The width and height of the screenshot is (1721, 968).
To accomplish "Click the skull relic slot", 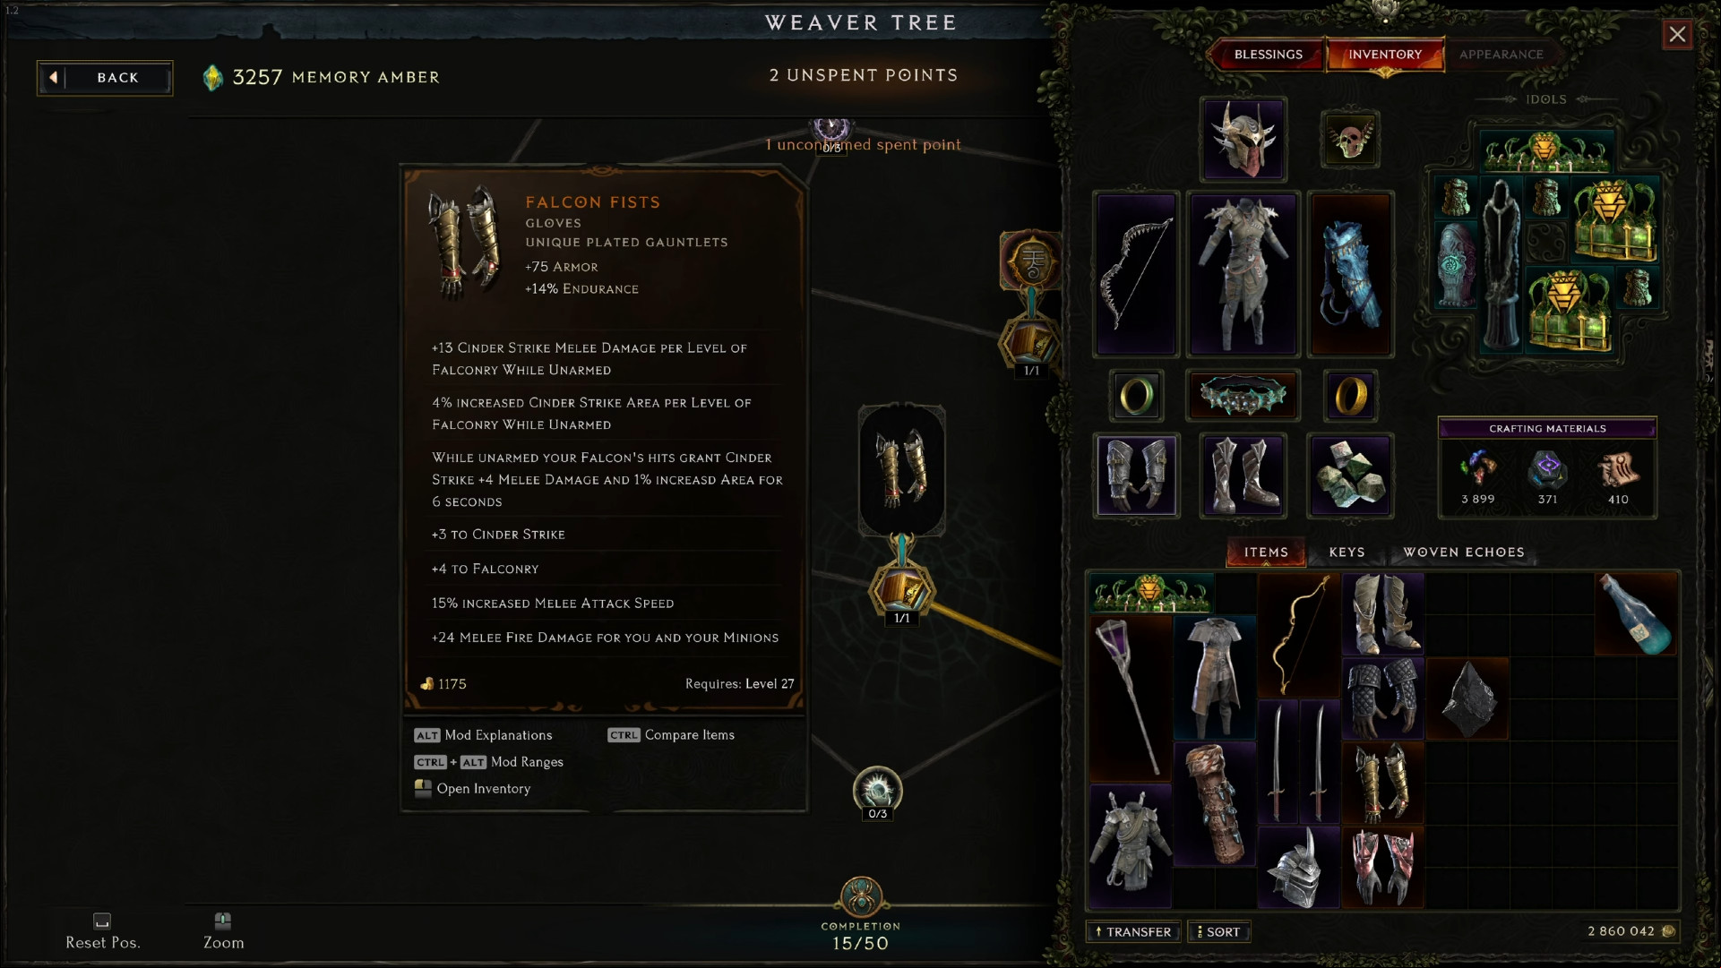I will point(1350,140).
